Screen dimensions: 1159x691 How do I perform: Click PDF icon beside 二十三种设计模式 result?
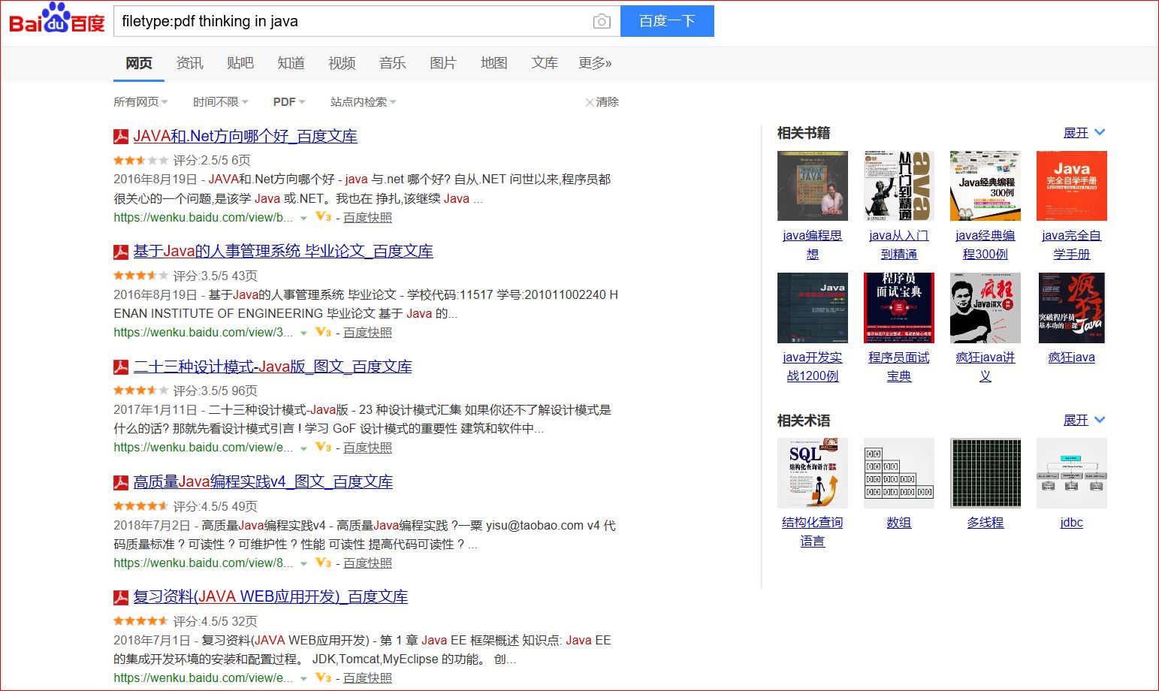(x=120, y=367)
